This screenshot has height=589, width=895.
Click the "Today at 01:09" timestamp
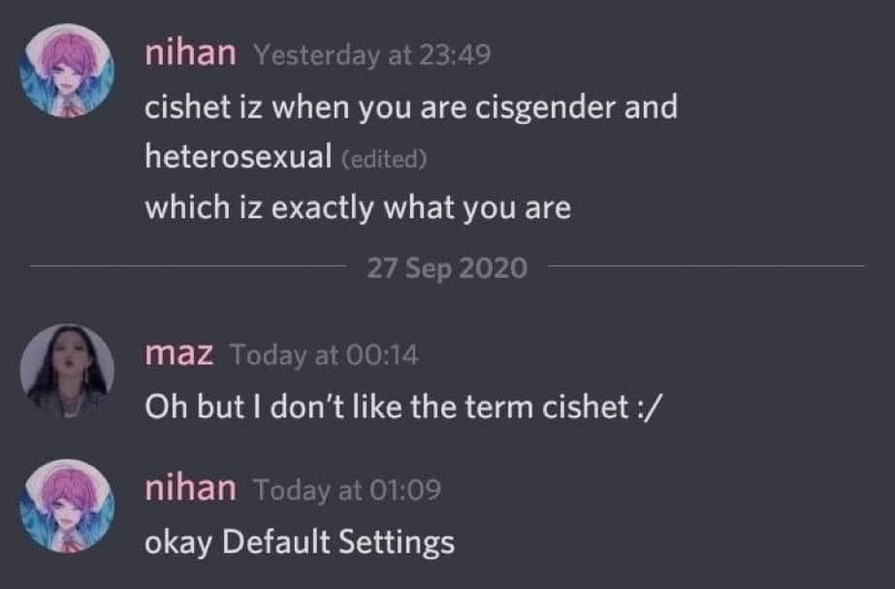pos(346,491)
